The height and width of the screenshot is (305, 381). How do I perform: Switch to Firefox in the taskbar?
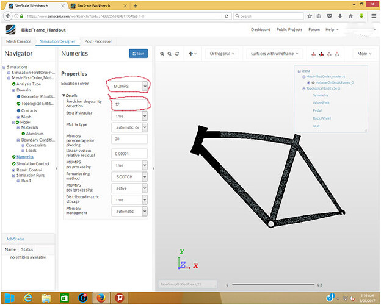(101, 298)
